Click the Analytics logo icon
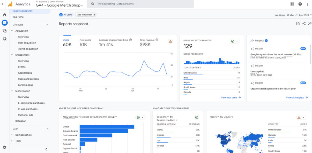 point(10,4)
